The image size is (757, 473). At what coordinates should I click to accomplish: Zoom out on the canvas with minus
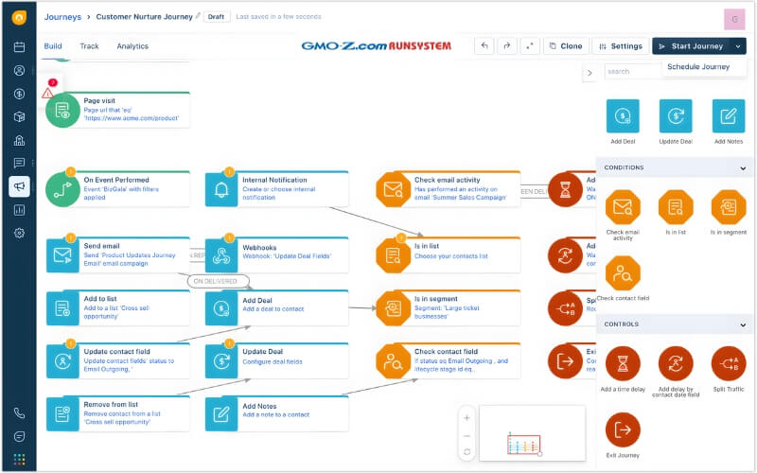click(x=467, y=435)
